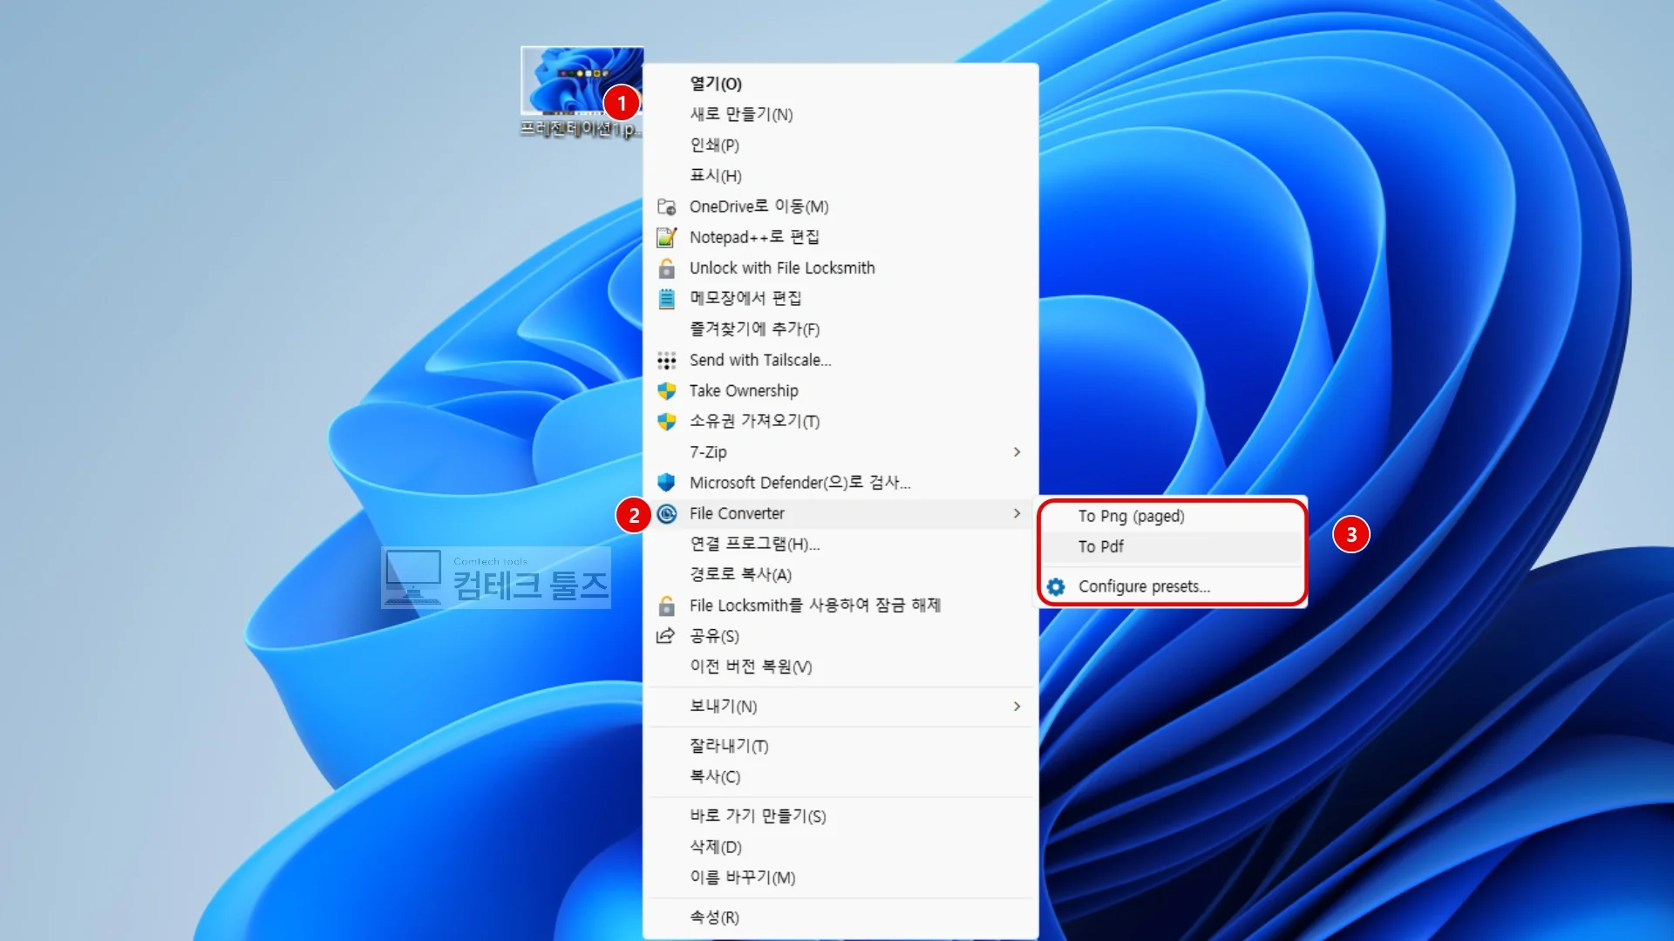The image size is (1674, 941).
Task: Choose 메모장에서 편집 entry
Action: point(840,298)
